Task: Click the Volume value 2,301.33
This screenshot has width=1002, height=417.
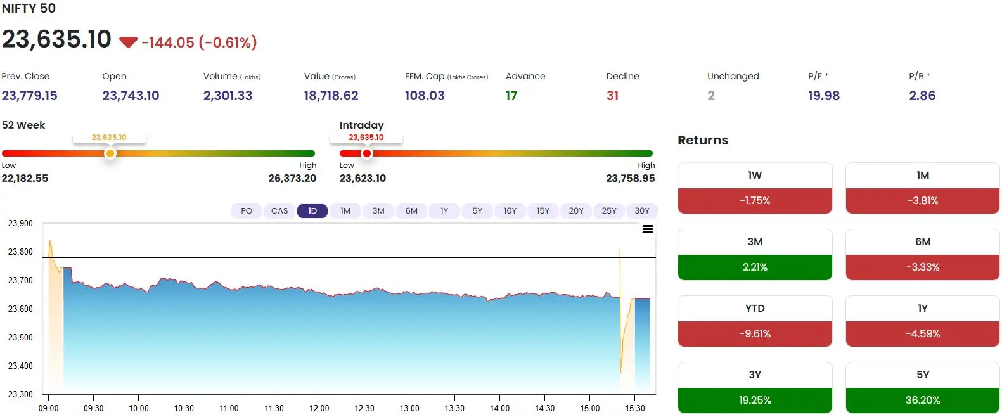Action: (x=228, y=96)
